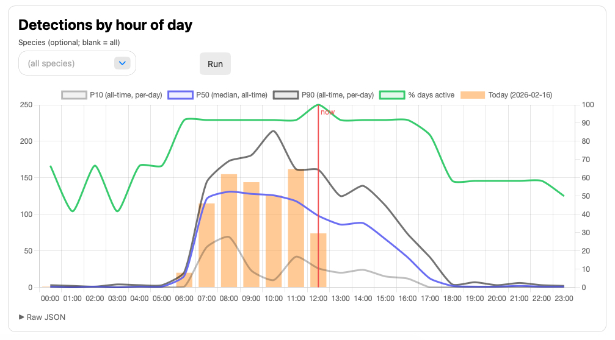Click the orange Today legend swatch
This screenshot has height=340, width=615.
click(473, 95)
